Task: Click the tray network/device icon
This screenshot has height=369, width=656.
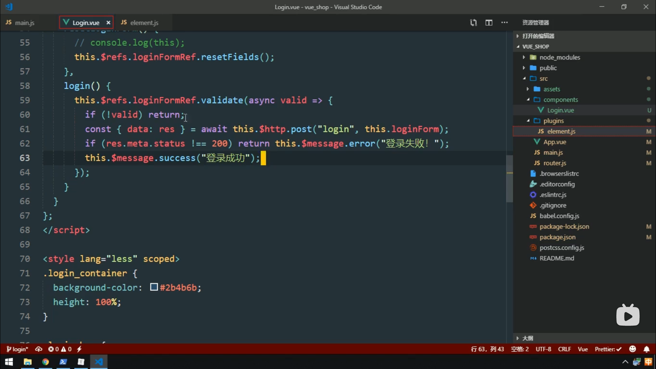Action: [637, 362]
